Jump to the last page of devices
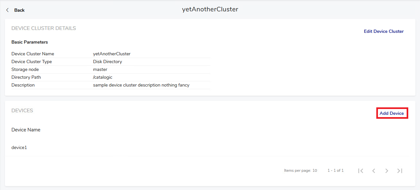The image size is (420, 190). click(x=400, y=171)
